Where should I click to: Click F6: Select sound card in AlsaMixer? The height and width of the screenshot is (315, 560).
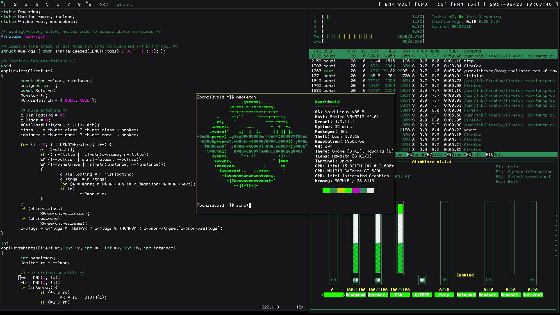pos(523,177)
